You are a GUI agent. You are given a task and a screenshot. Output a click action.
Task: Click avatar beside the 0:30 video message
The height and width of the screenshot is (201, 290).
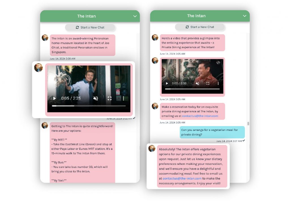[x=155, y=60]
